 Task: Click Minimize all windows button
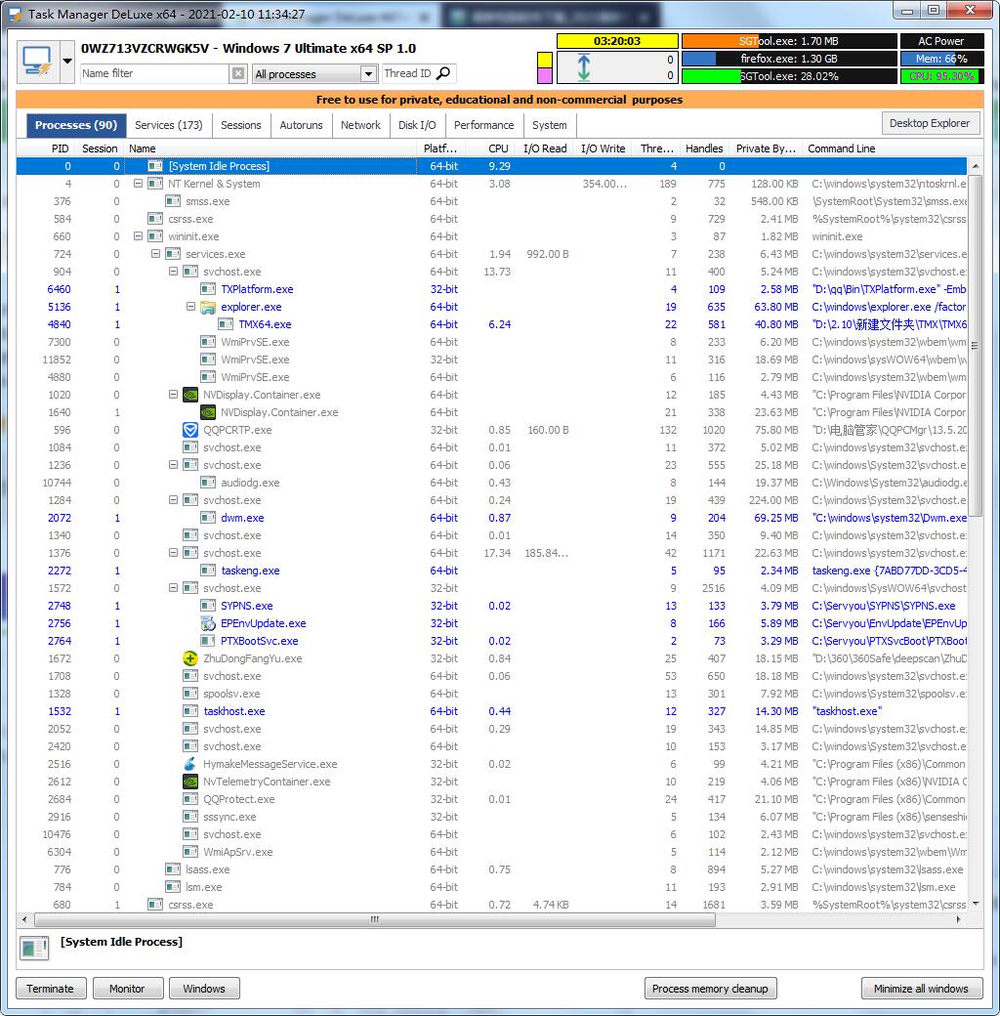(922, 989)
